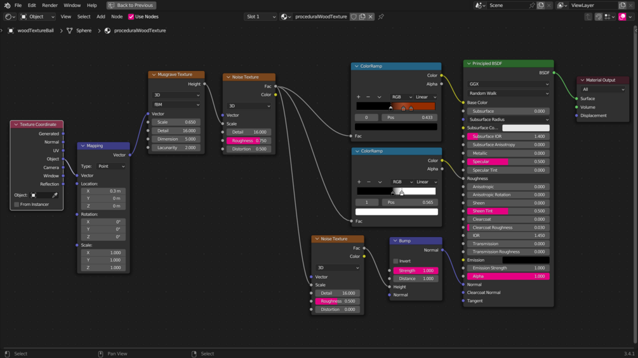The height and width of the screenshot is (358, 638).
Task: Click the Sphere mesh icon in the breadcrumb
Action: pyautogui.click(x=70, y=30)
